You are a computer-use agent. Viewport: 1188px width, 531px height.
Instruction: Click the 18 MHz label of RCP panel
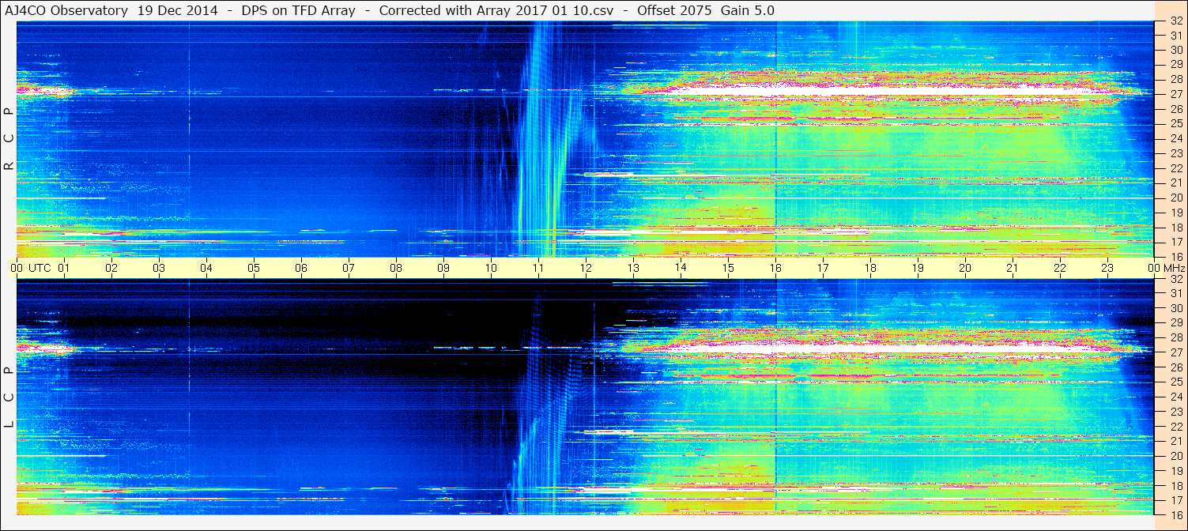(1175, 228)
